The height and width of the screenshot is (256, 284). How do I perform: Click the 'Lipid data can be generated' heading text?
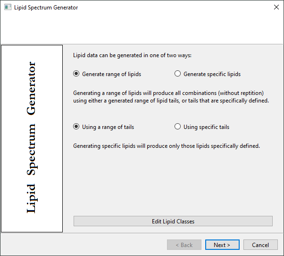[132, 55]
